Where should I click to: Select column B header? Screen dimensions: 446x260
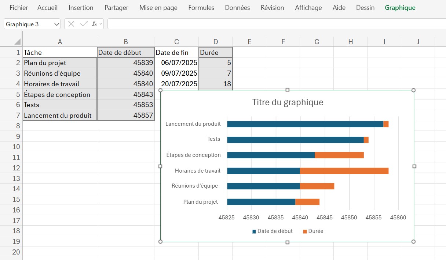126,42
